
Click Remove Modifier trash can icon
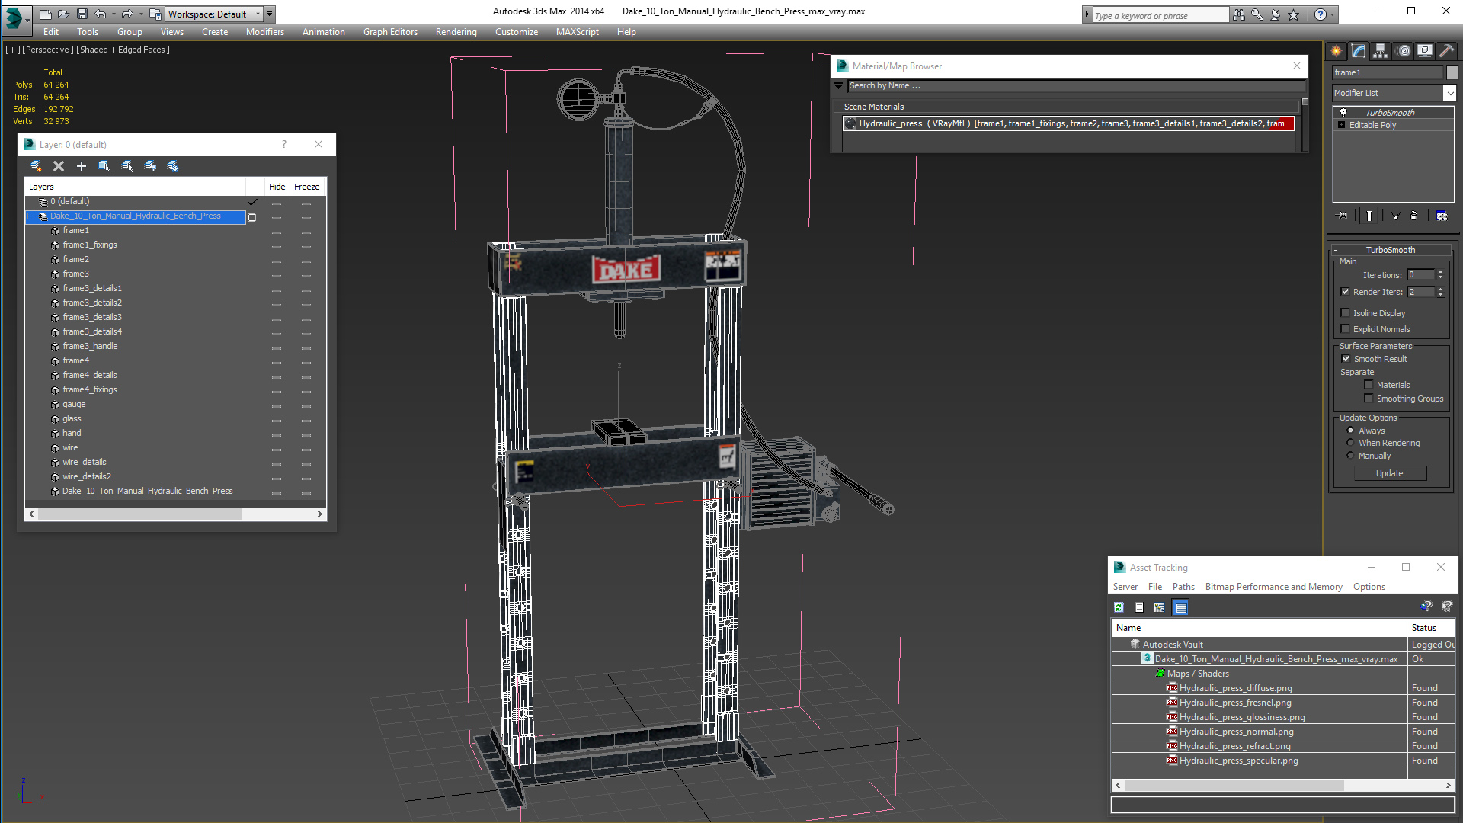(1413, 216)
